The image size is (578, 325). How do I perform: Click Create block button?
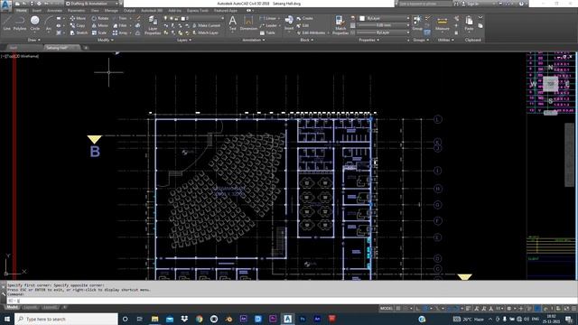[x=305, y=18]
